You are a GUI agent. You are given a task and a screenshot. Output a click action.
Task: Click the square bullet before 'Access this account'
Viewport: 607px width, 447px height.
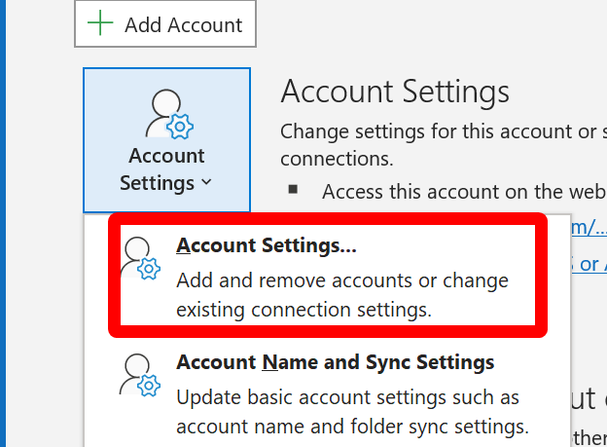[292, 189]
